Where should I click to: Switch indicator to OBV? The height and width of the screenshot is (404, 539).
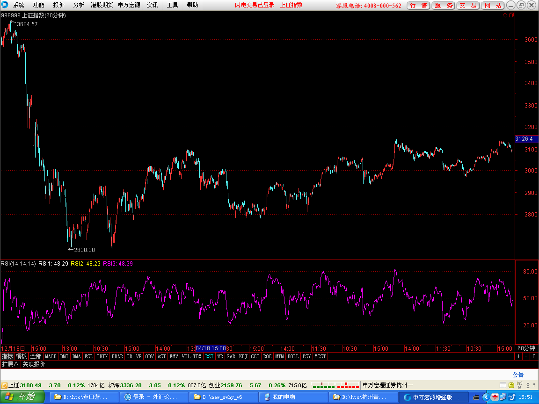[150, 356]
